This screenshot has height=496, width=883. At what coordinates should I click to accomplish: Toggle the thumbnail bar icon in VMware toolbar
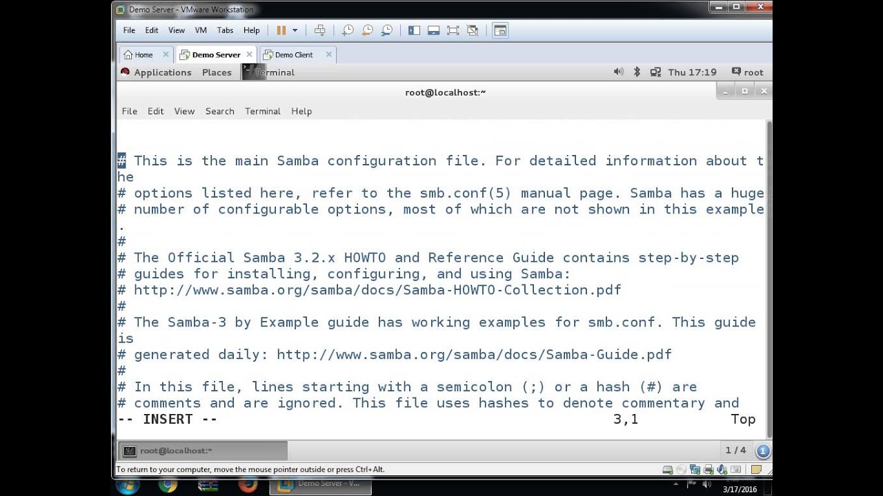point(433,30)
